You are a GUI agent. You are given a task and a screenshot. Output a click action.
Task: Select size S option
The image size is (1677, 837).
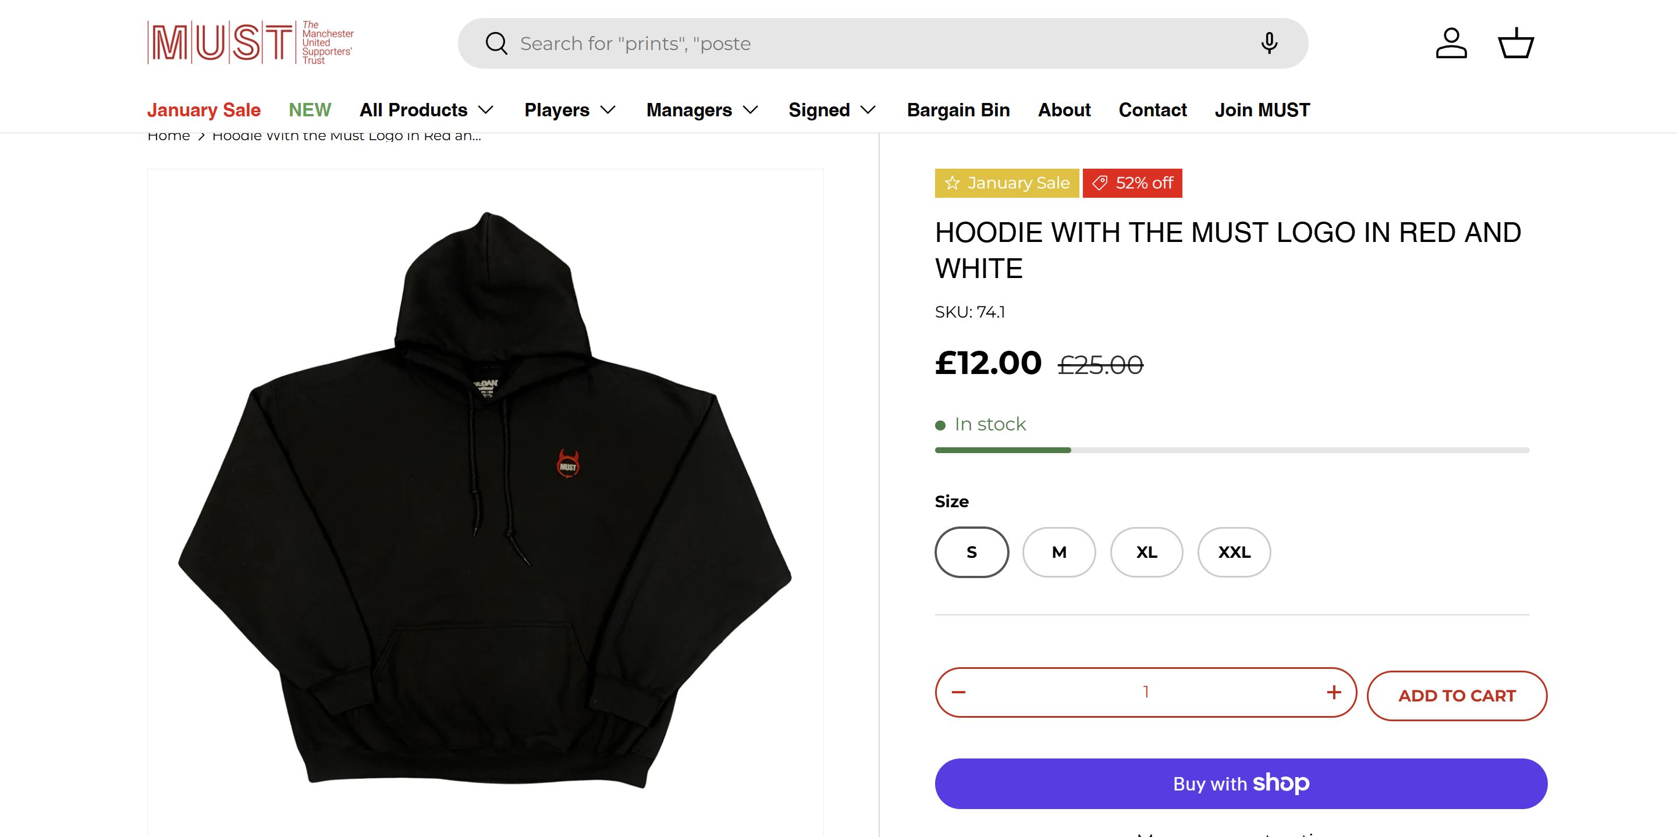(971, 552)
